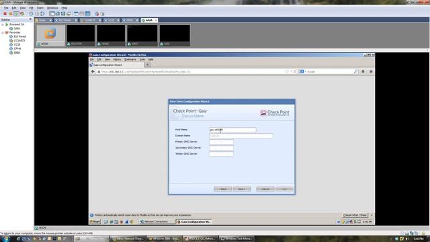Select the fourth VM thumbnail

(x=142, y=36)
